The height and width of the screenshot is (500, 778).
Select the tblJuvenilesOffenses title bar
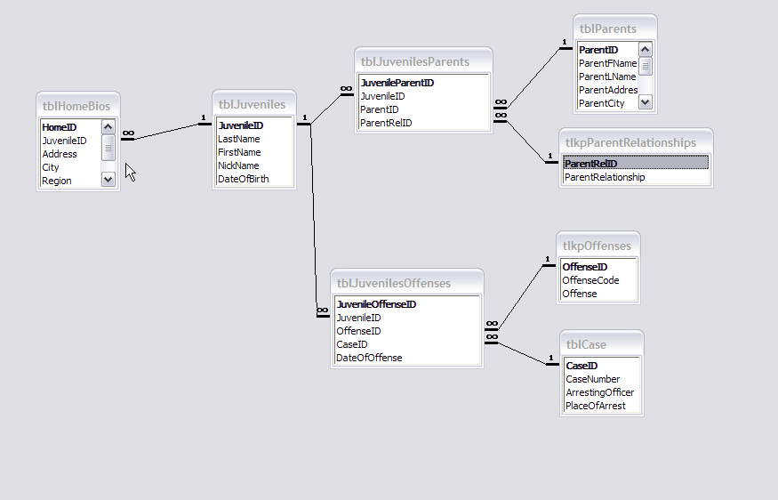click(x=407, y=283)
